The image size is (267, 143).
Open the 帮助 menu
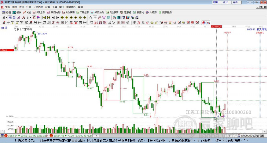click(x=80, y=7)
